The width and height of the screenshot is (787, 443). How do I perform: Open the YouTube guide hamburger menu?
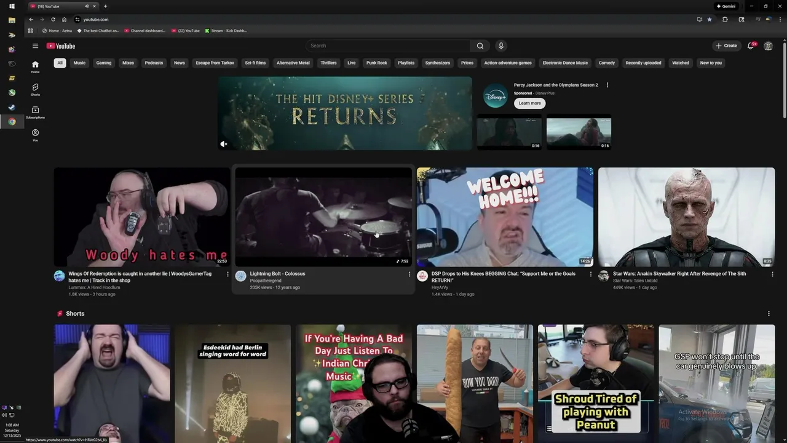click(x=35, y=46)
